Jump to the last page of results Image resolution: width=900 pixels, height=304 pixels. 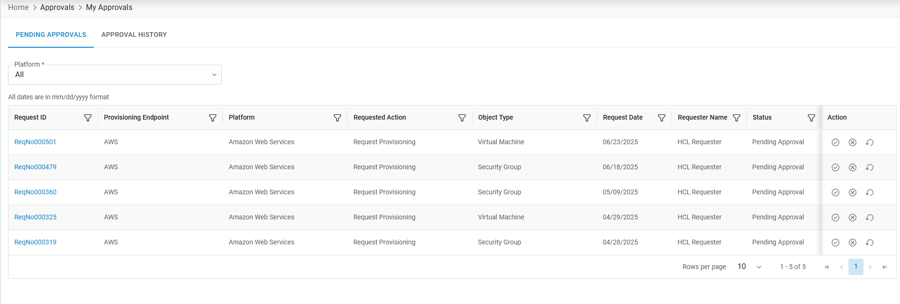click(x=884, y=267)
